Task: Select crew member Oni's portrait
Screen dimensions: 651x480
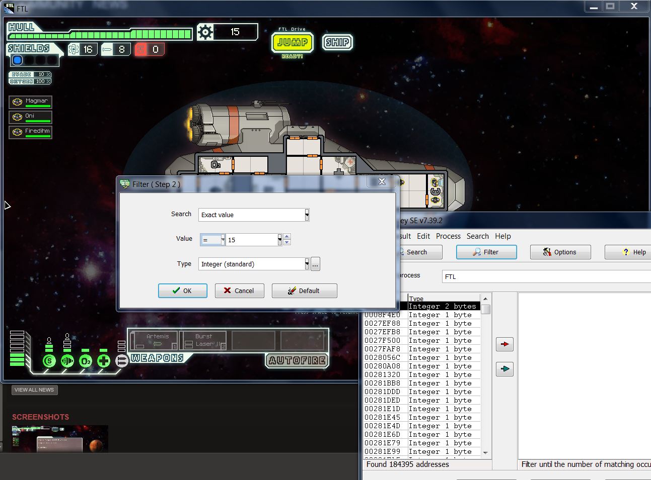Action: [x=17, y=117]
